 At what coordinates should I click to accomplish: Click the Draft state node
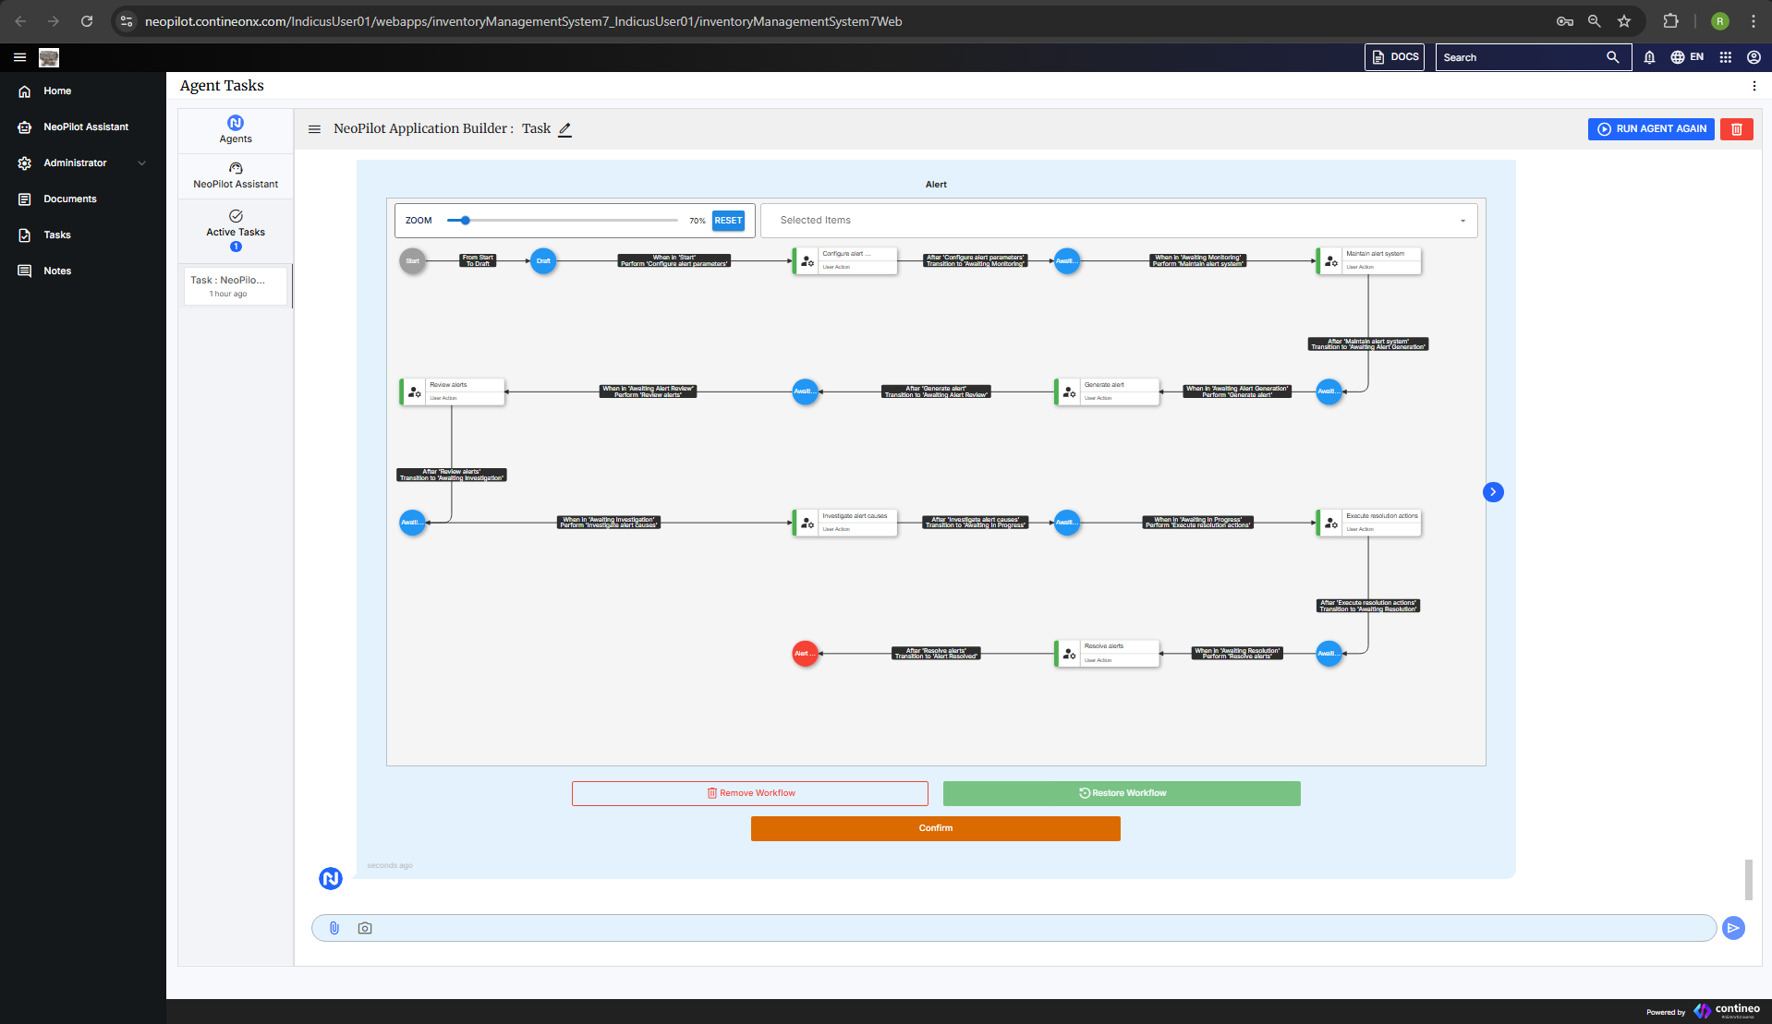click(543, 261)
